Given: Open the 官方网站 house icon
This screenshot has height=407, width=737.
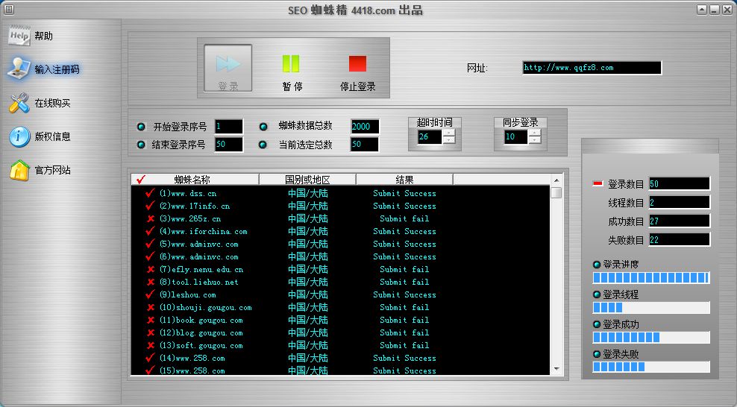Looking at the screenshot, I should pos(19,170).
